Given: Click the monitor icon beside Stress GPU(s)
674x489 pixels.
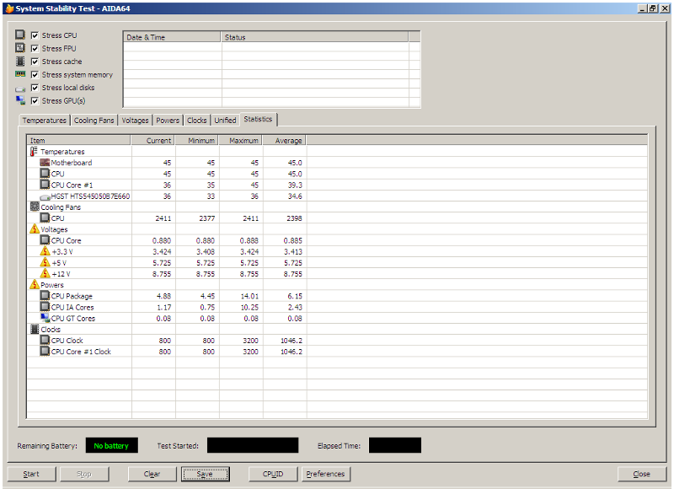Looking at the screenshot, I should pos(20,100).
